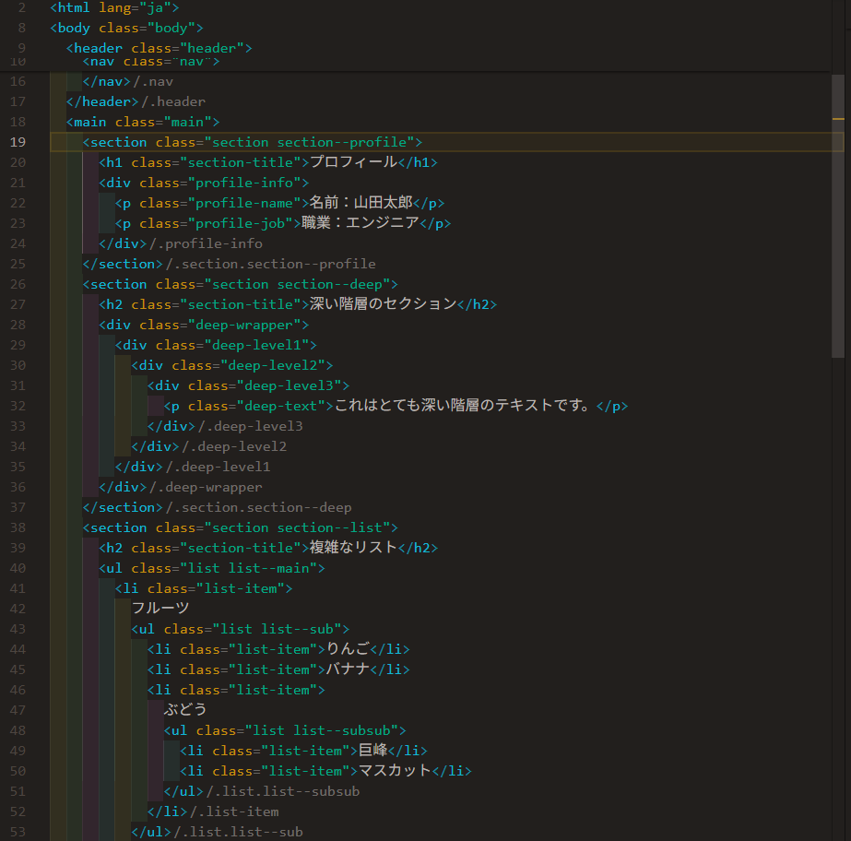Click "deep-level3" class value on line 31
Viewport: 851px width, 841px height.
pyautogui.click(x=289, y=385)
